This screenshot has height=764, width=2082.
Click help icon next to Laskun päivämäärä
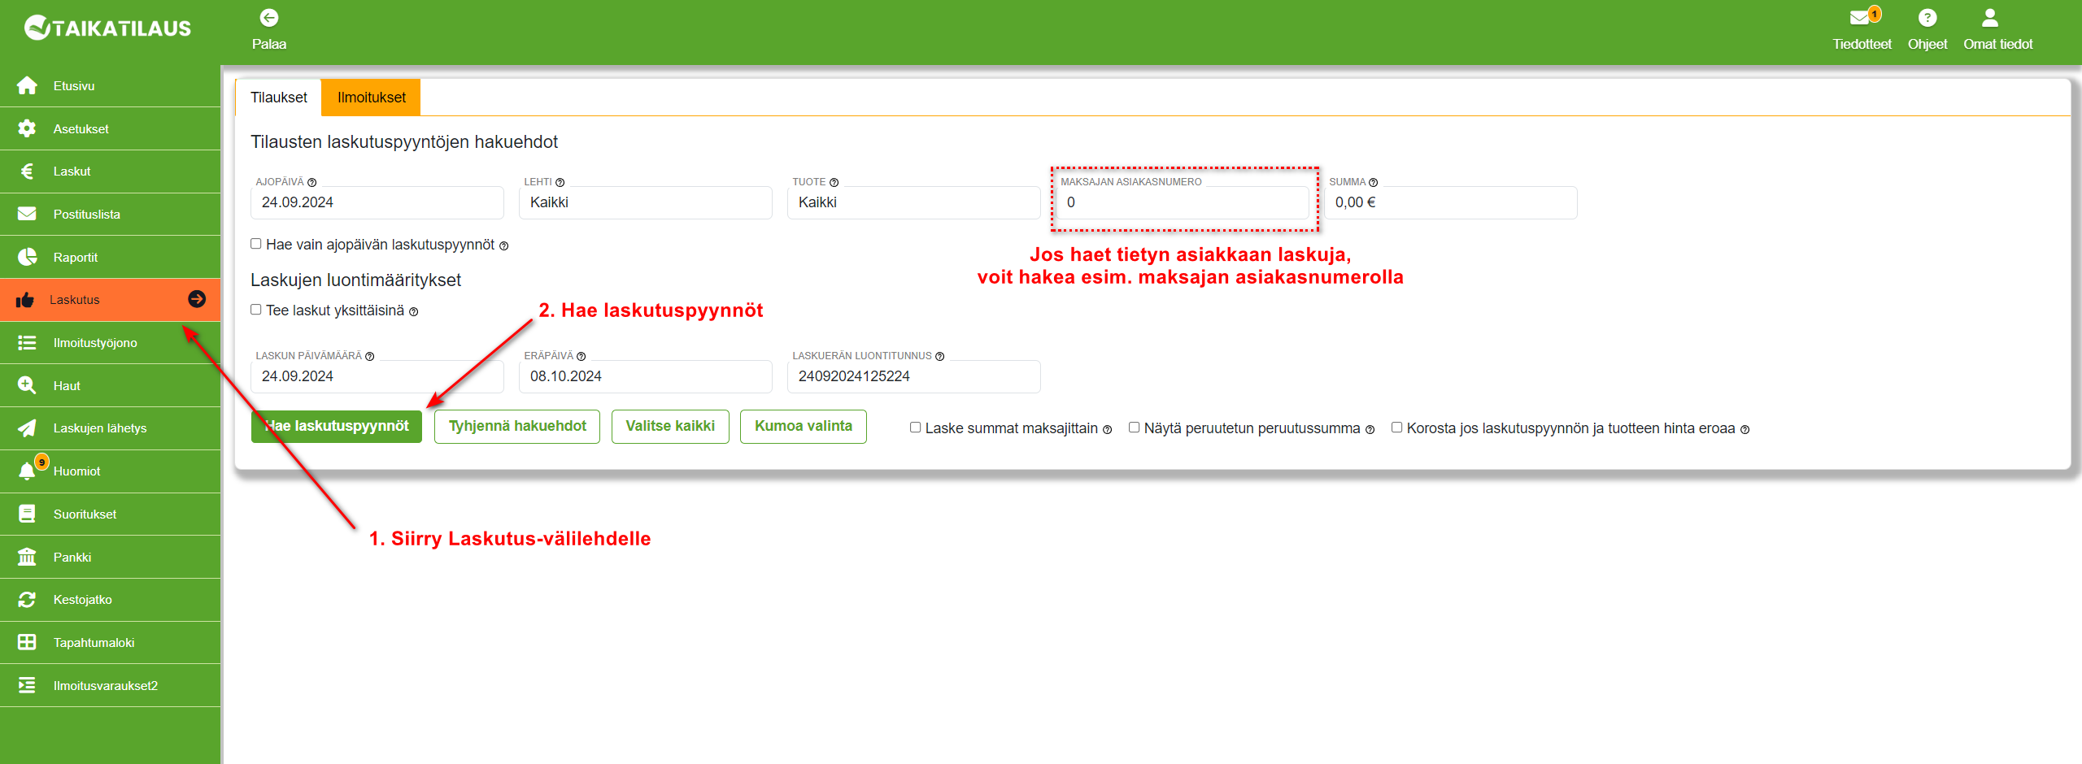[x=370, y=357]
